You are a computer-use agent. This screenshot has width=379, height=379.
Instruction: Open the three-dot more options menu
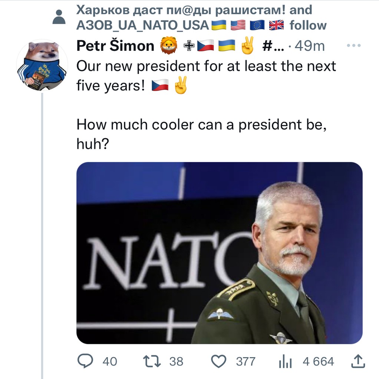pos(353,46)
